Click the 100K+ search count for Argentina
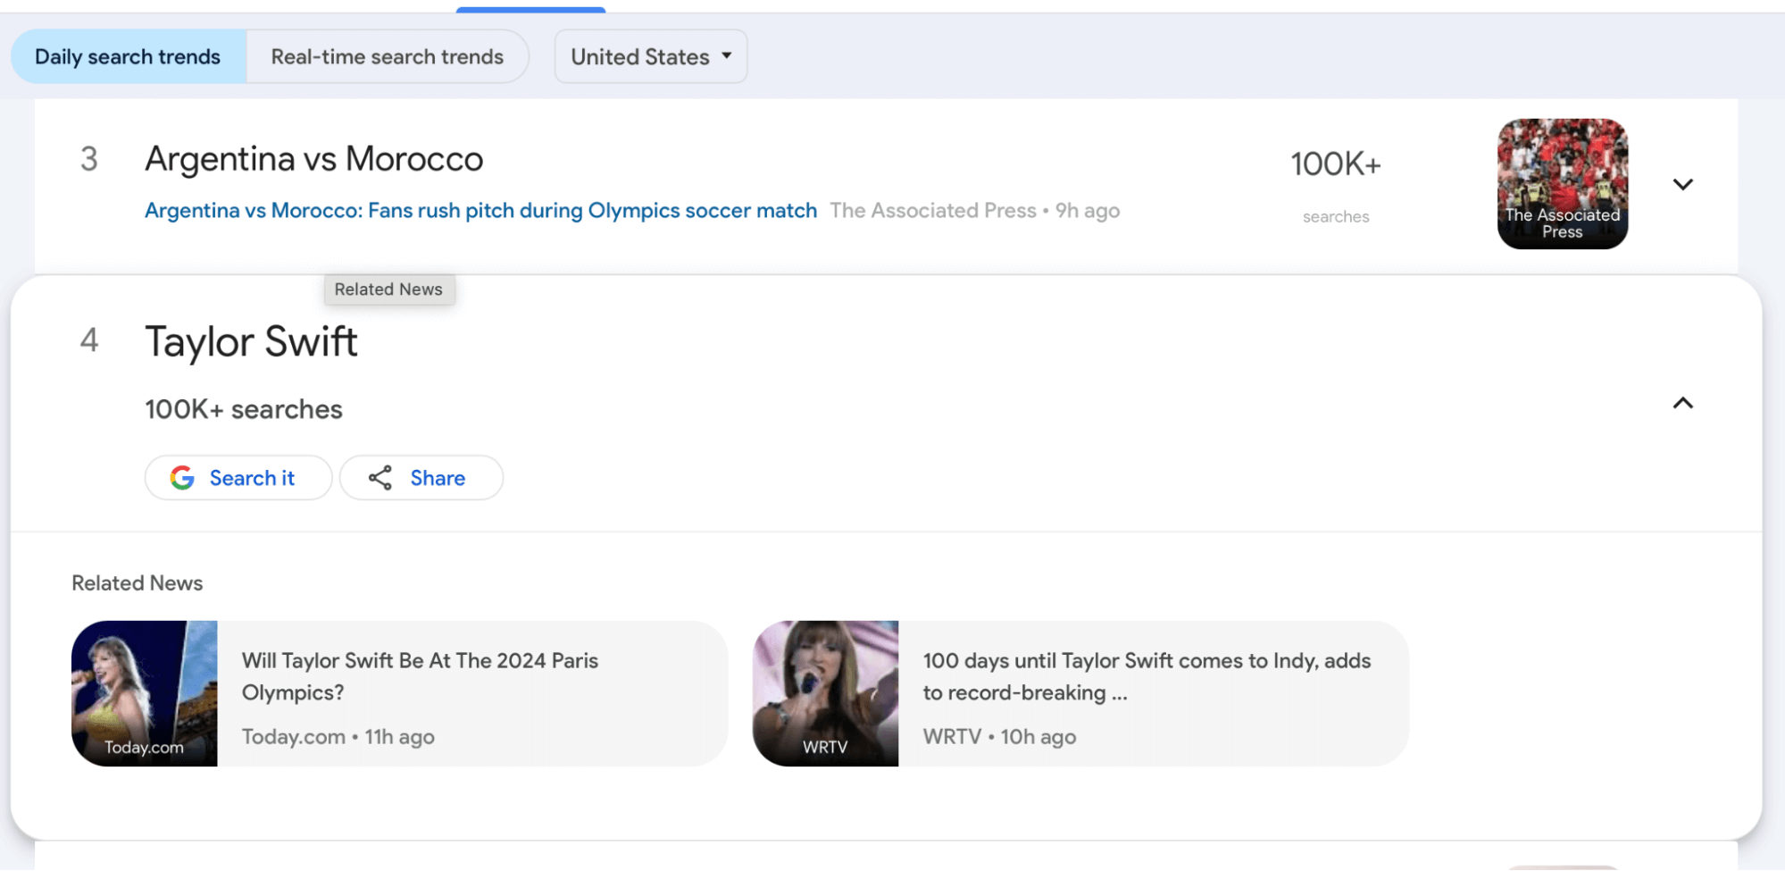 tap(1335, 164)
